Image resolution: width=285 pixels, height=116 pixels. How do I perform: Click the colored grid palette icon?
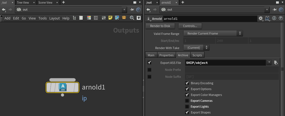pos(89,18)
